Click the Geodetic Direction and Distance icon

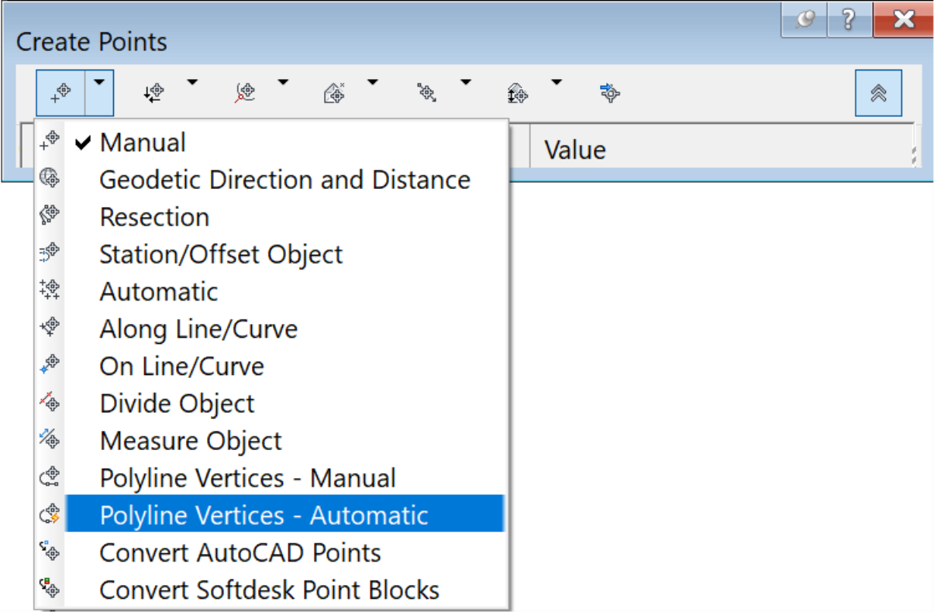pos(50,178)
